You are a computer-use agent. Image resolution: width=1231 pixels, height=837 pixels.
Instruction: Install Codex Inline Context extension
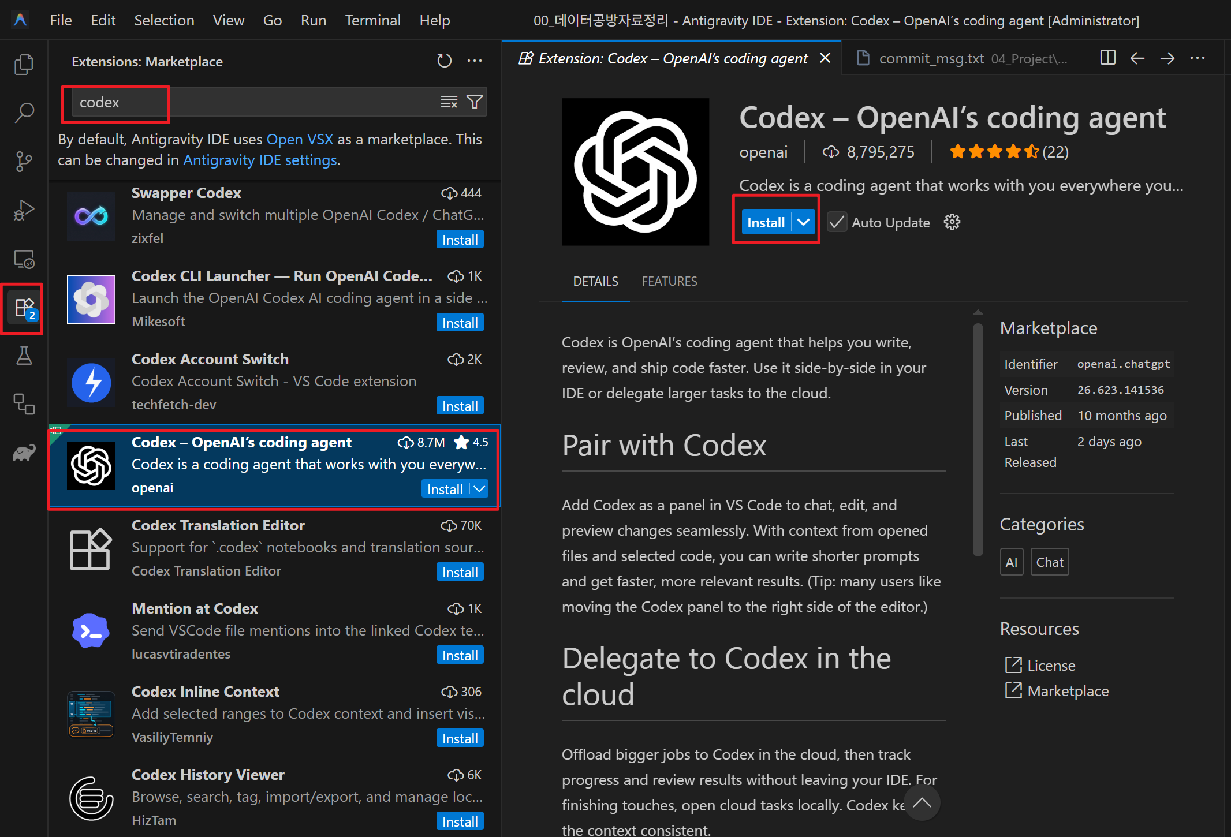click(x=460, y=738)
